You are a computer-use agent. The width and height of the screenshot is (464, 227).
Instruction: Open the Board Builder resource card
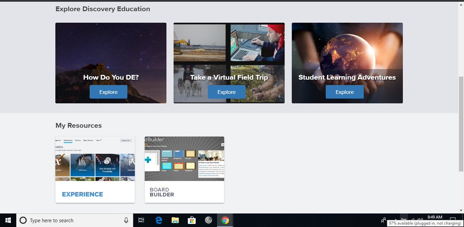click(x=184, y=170)
